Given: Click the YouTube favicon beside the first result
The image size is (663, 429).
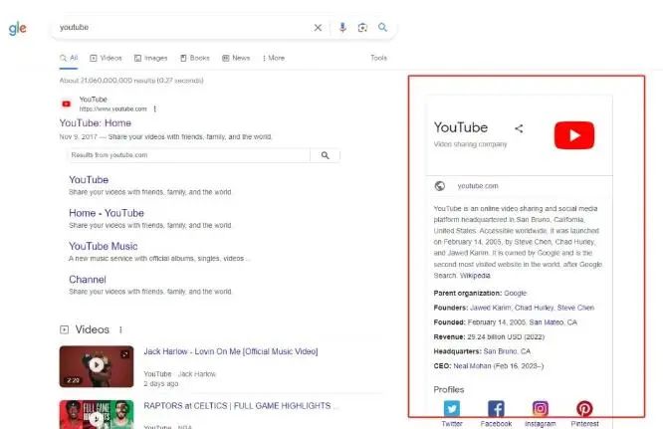Looking at the screenshot, I should 67,104.
